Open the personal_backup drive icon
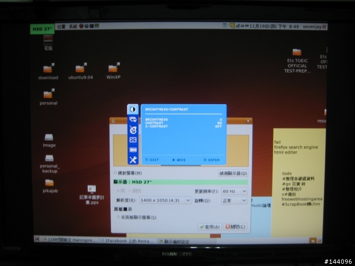Screen dimensions: 355x266 [49, 164]
